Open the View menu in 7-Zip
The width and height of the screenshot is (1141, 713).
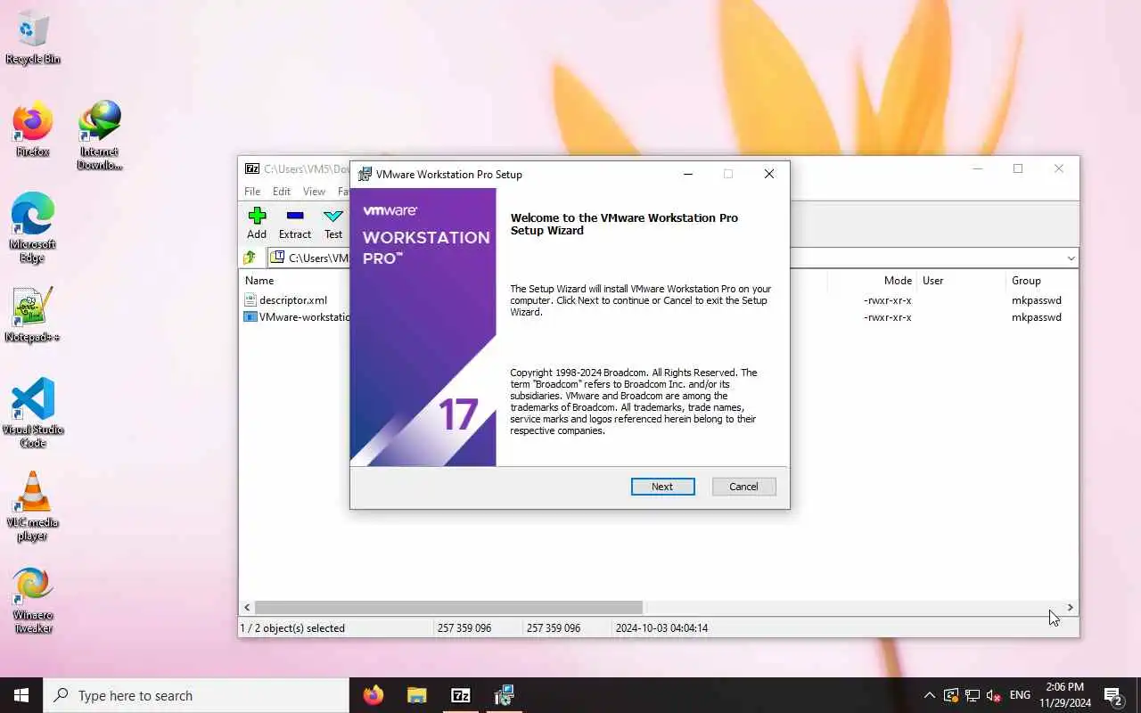(314, 191)
